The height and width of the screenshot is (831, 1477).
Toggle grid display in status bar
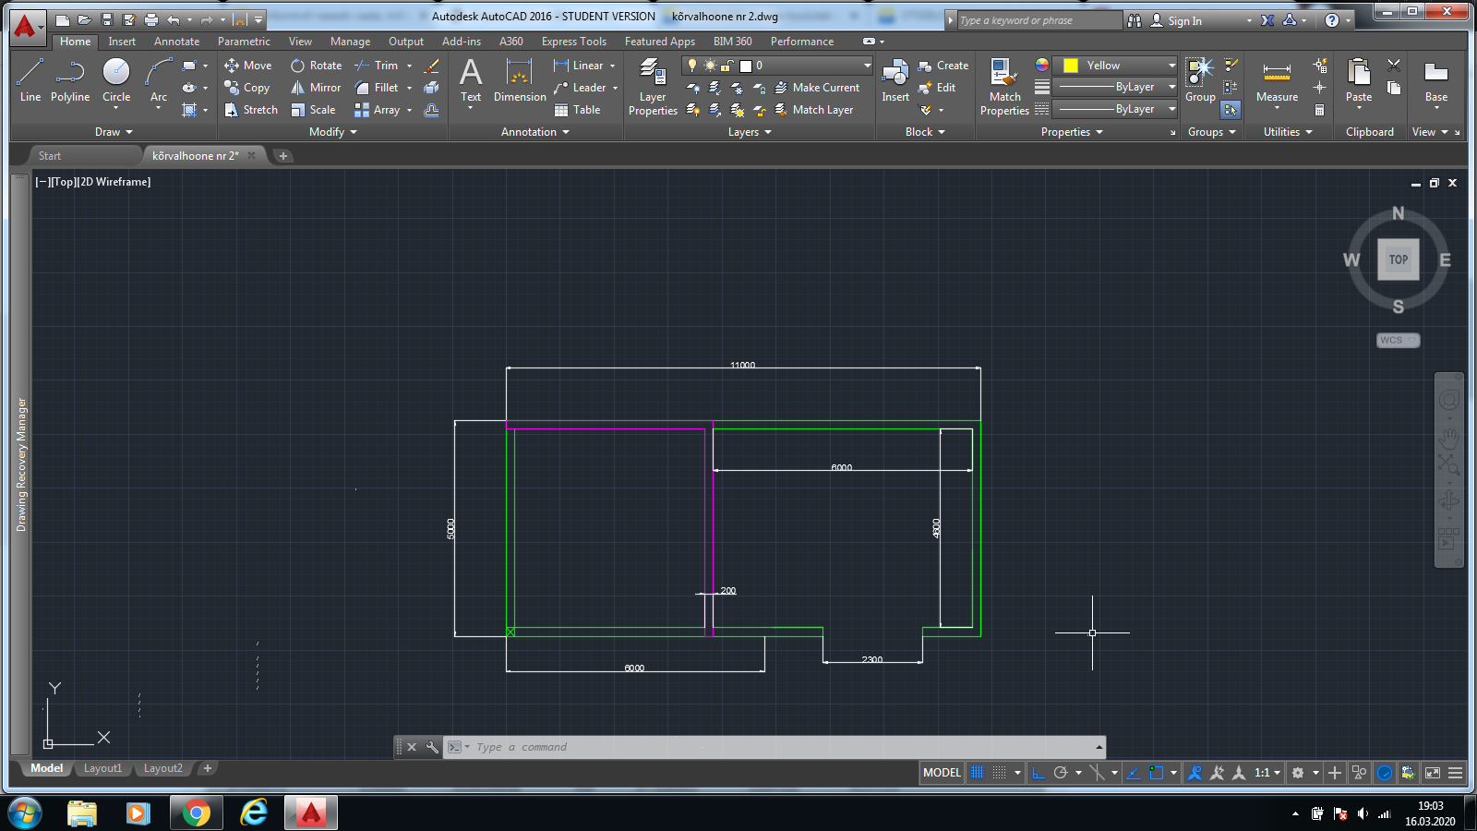(978, 773)
